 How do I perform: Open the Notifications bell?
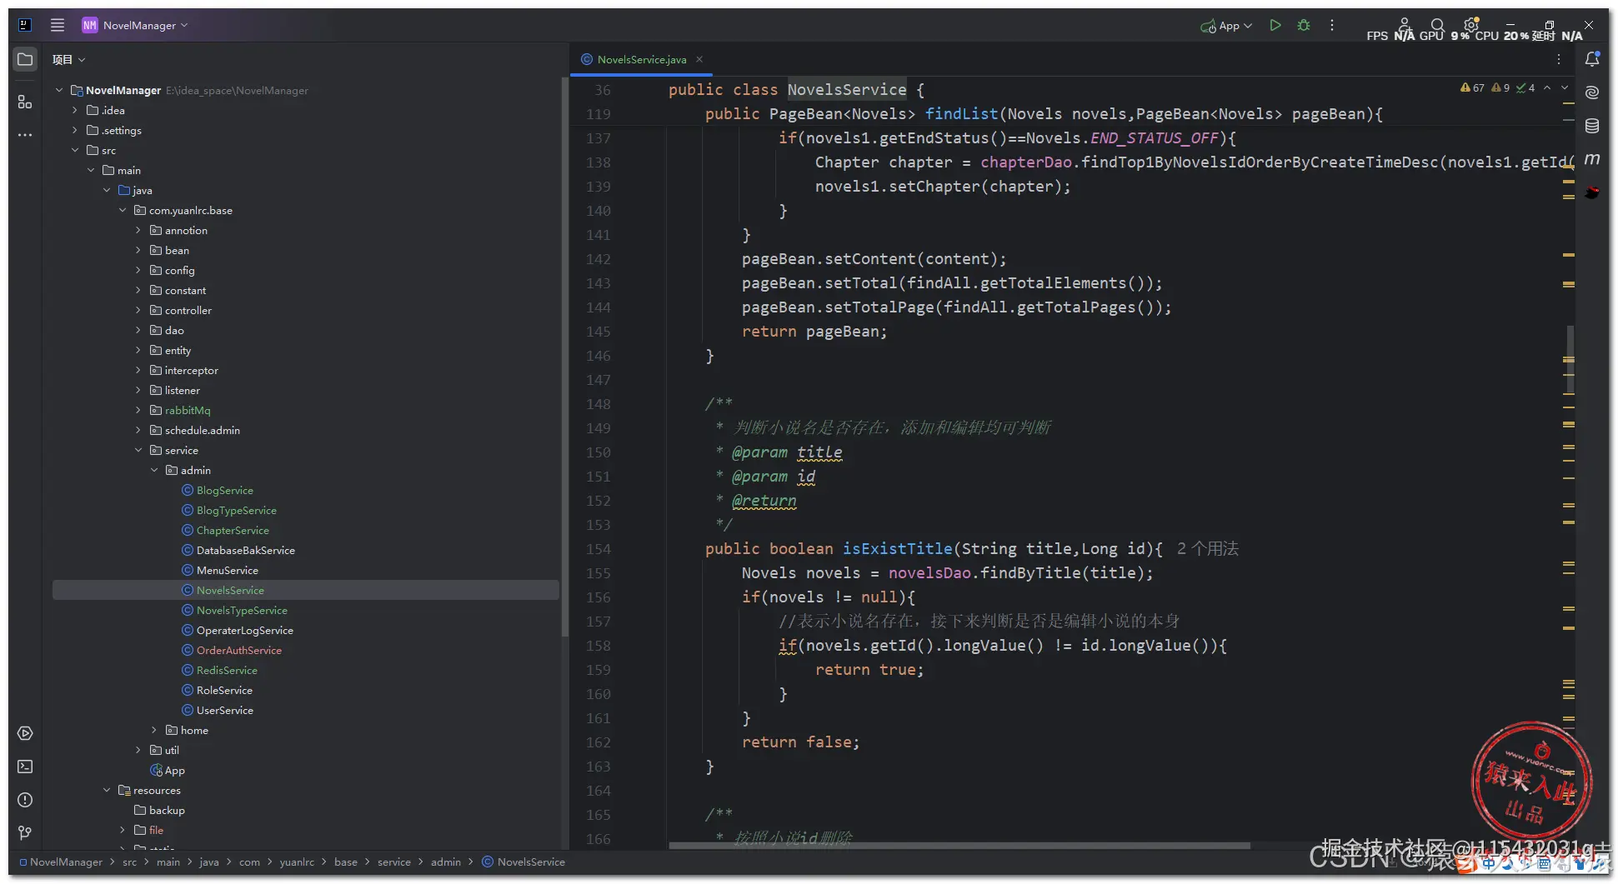click(x=1592, y=59)
